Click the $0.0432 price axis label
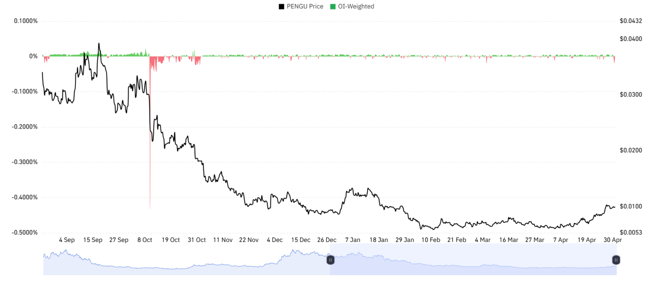653x291 pixels. click(x=631, y=21)
